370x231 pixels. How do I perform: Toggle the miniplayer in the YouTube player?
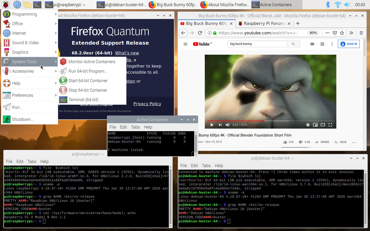coord(315,125)
